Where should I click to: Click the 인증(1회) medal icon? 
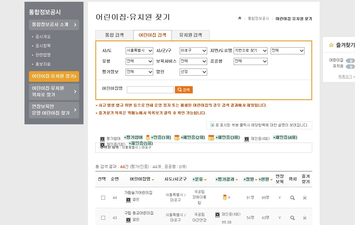(148, 138)
